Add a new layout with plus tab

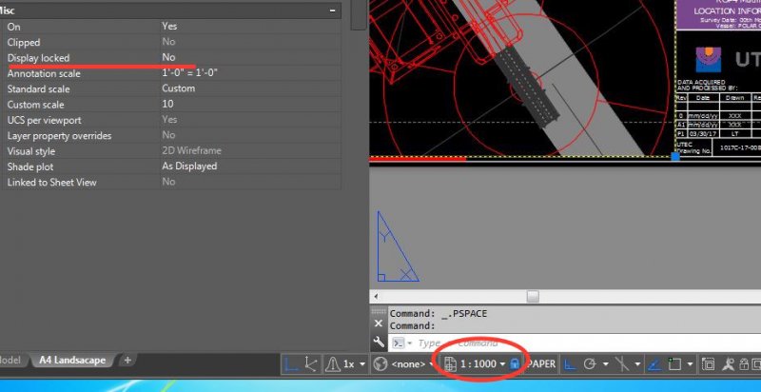pos(127,360)
